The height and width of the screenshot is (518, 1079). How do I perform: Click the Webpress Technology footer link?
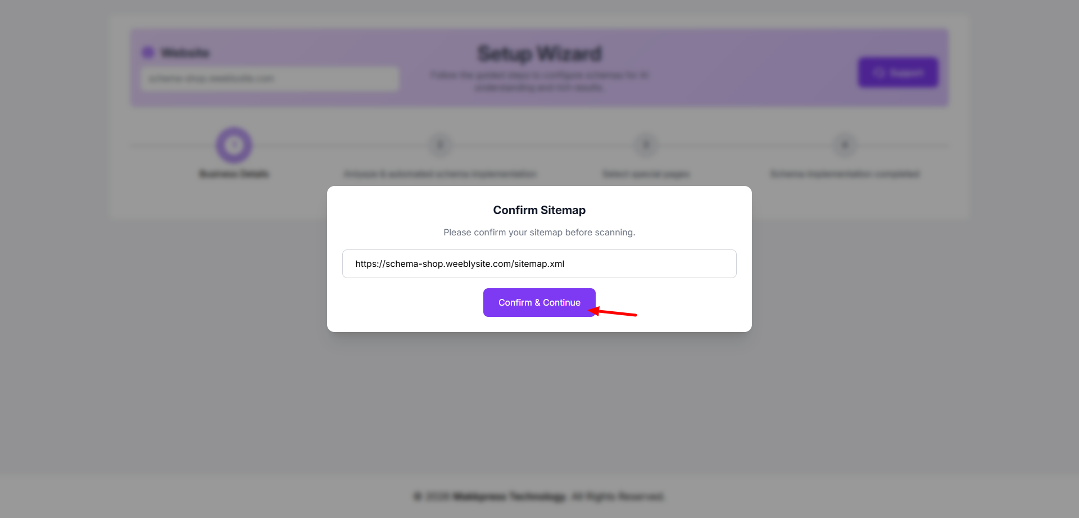coord(509,497)
